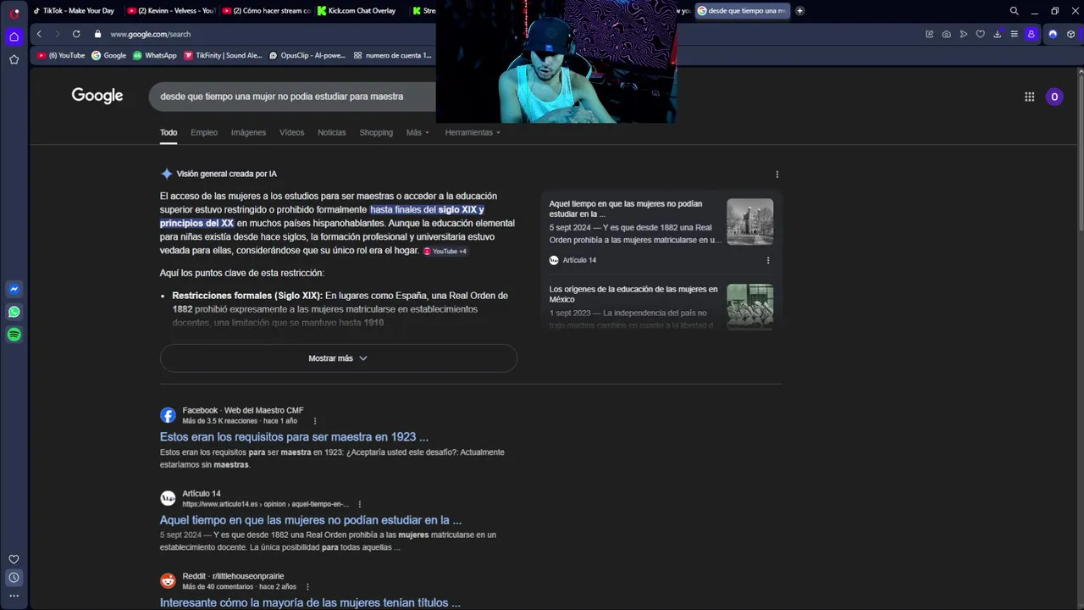Open Easy Setup sliders icon
The image size is (1084, 610).
point(1014,34)
